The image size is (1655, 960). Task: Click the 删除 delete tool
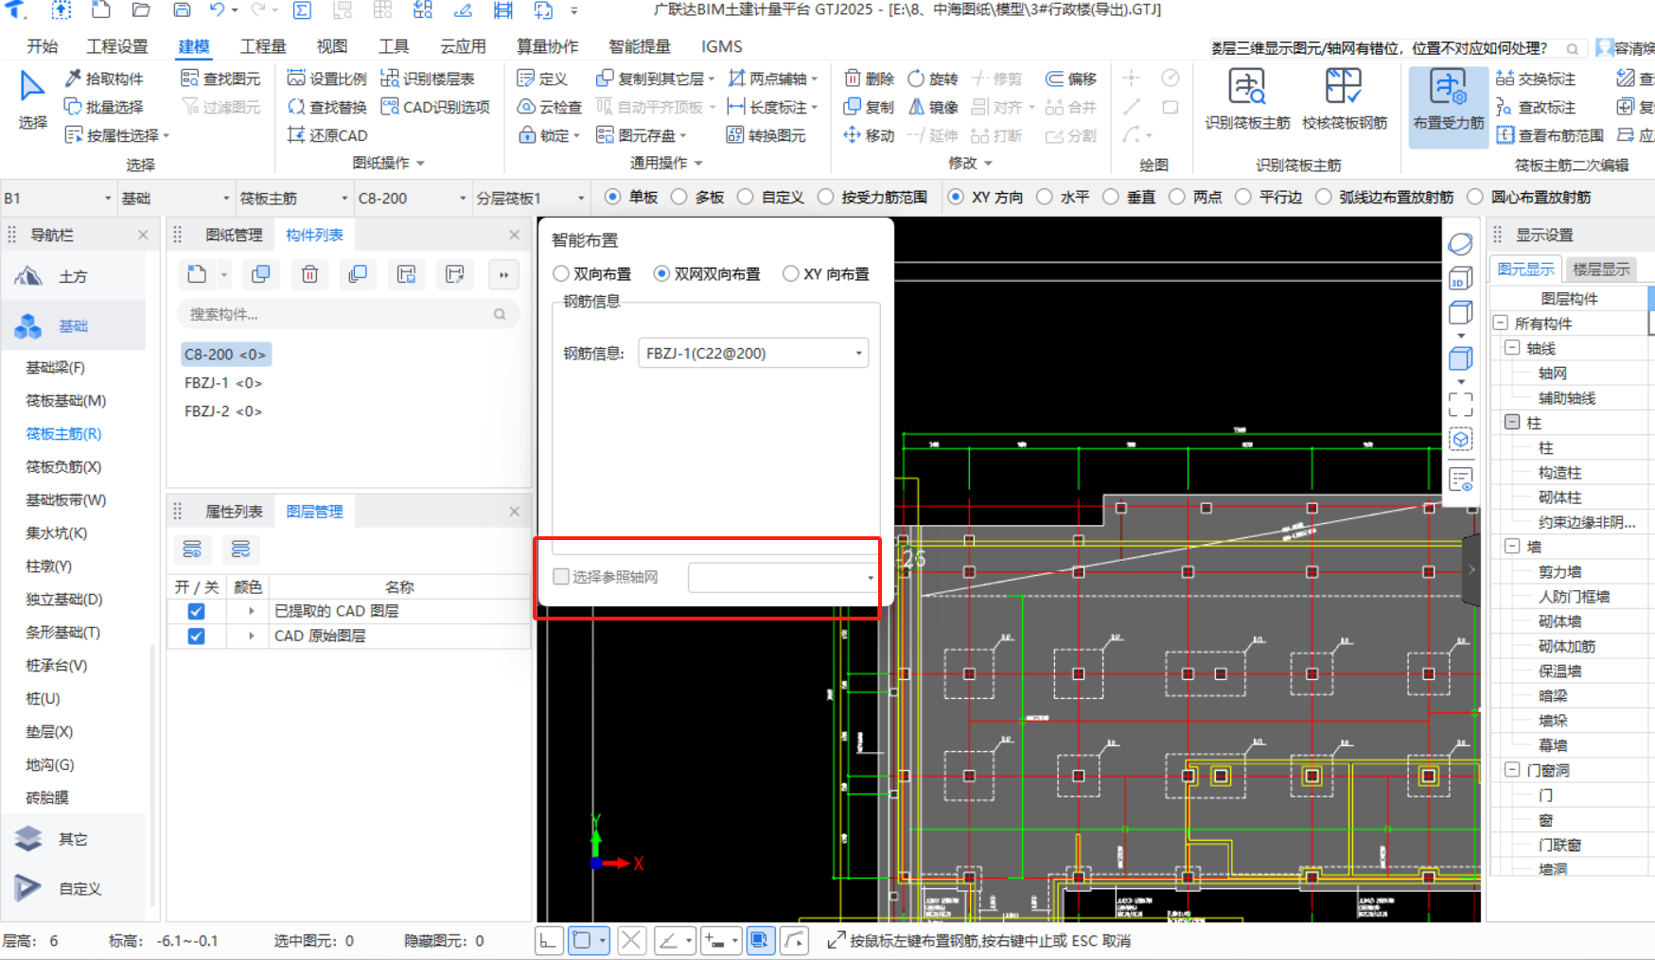coord(869,79)
